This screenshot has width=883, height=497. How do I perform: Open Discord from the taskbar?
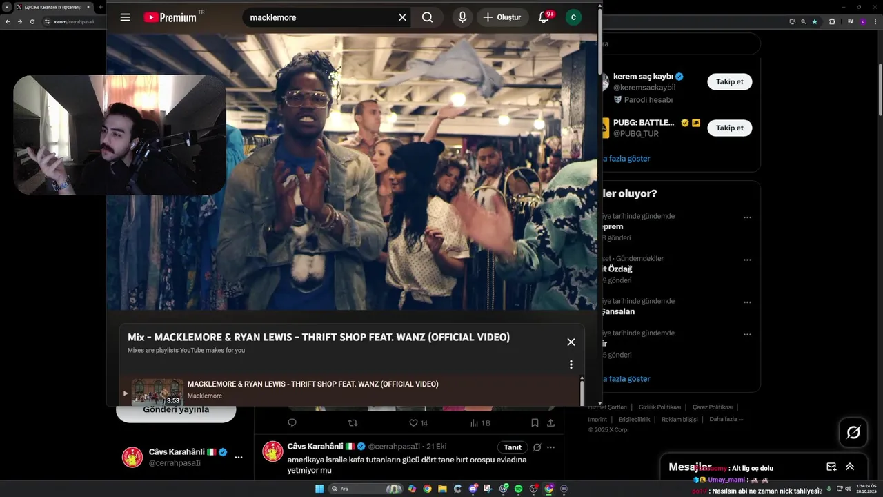click(x=473, y=489)
